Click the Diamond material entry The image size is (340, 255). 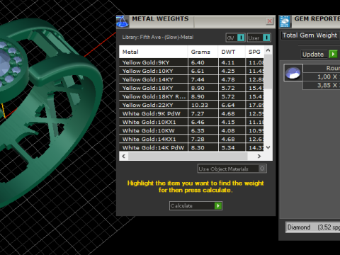pyautogui.click(x=313, y=227)
